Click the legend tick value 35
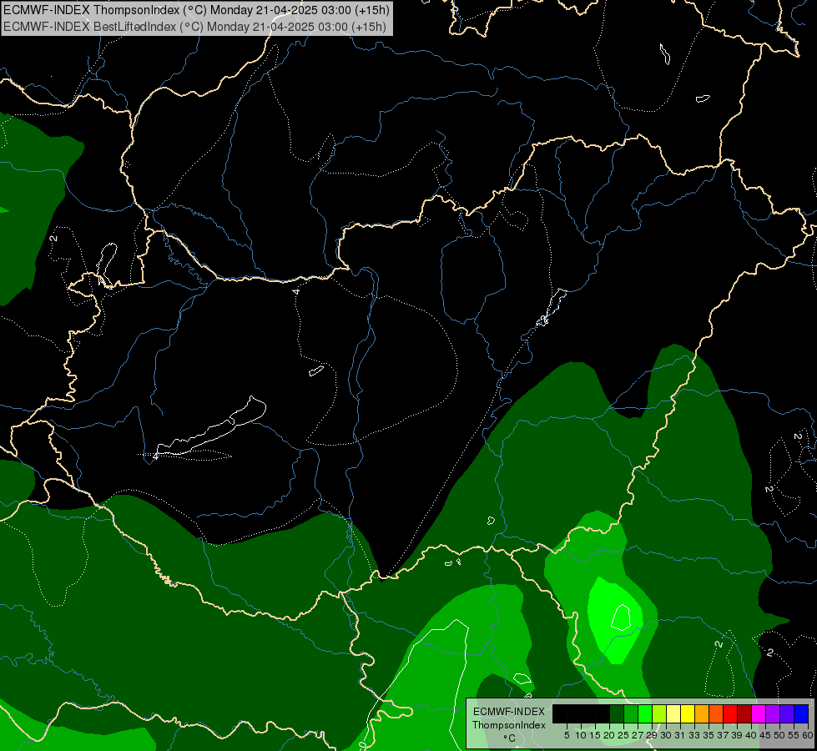 [x=709, y=735]
